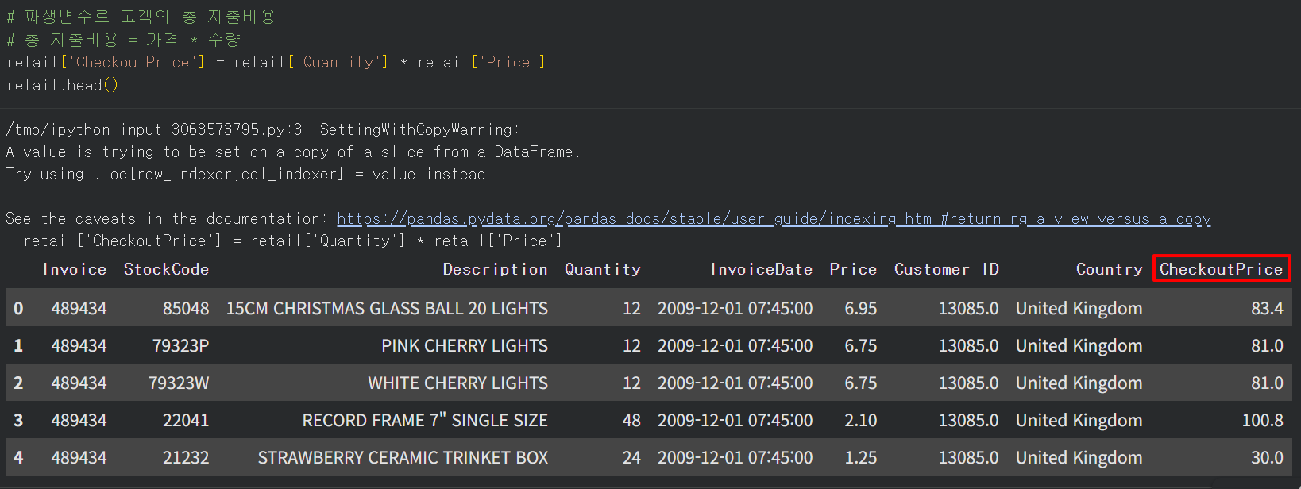Click Price value 1.25

(861, 457)
